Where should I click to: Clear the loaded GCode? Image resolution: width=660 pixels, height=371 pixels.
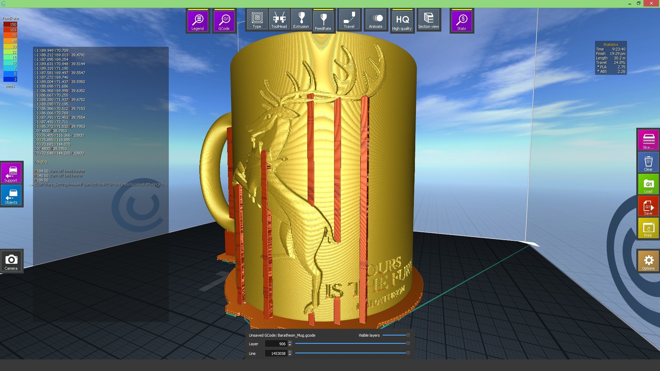(x=648, y=162)
